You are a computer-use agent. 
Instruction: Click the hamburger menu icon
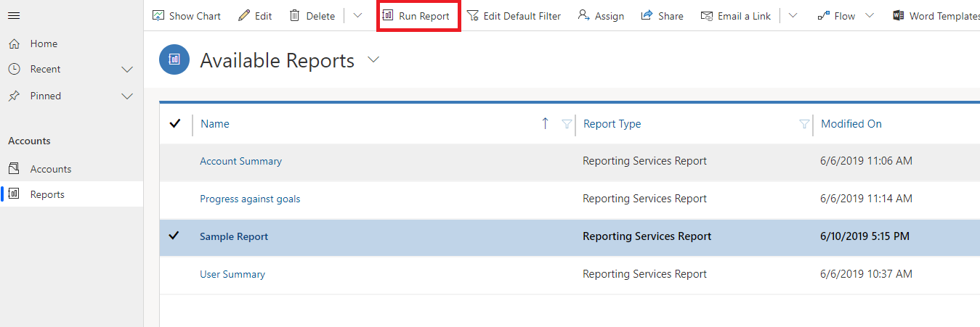click(14, 16)
